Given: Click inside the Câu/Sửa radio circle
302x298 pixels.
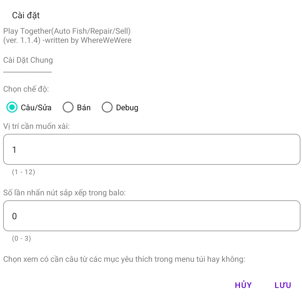Looking at the screenshot, I should pos(12,107).
